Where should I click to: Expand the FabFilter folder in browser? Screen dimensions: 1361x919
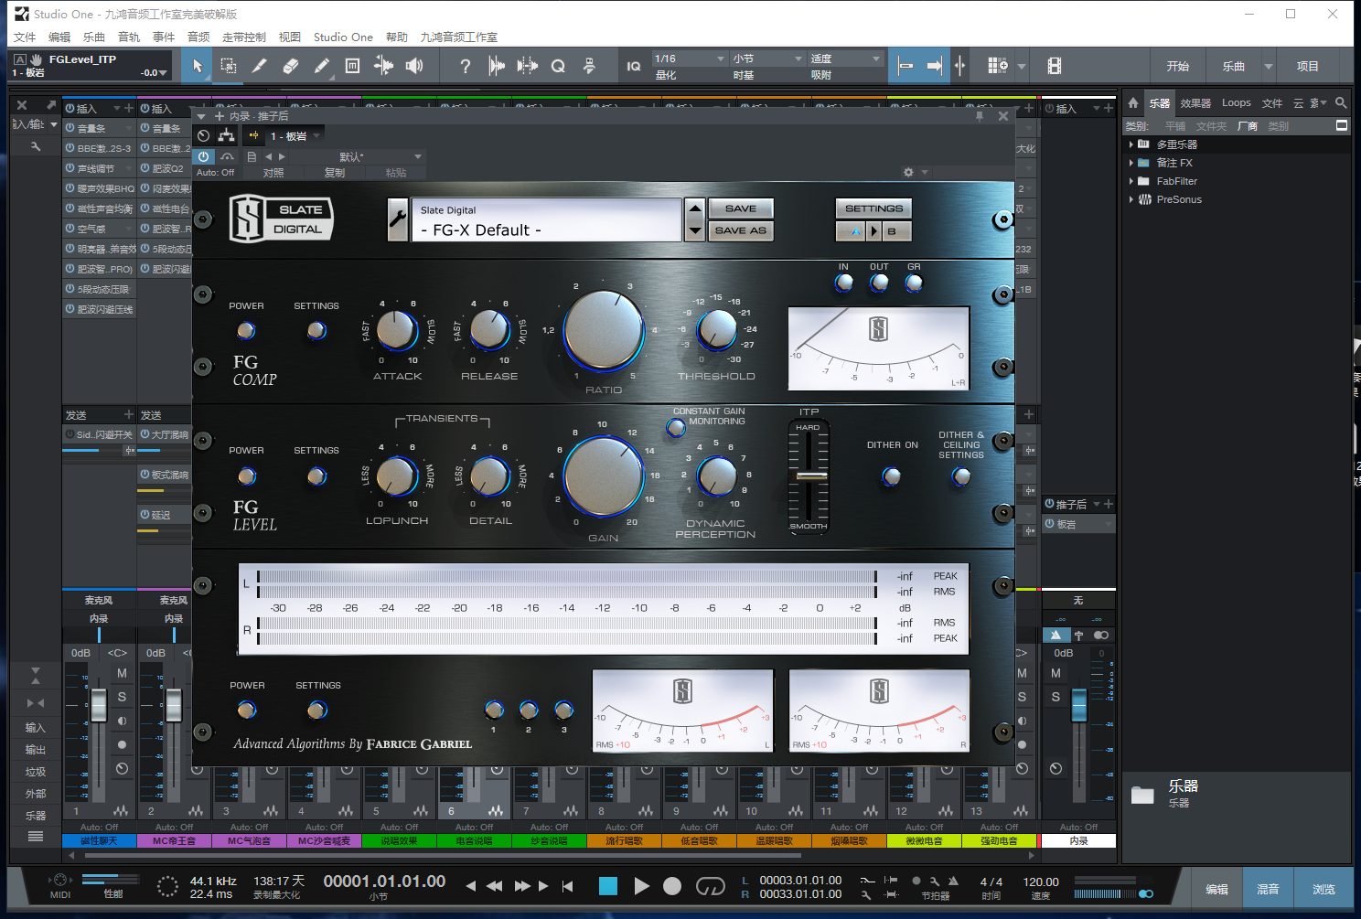(1131, 181)
